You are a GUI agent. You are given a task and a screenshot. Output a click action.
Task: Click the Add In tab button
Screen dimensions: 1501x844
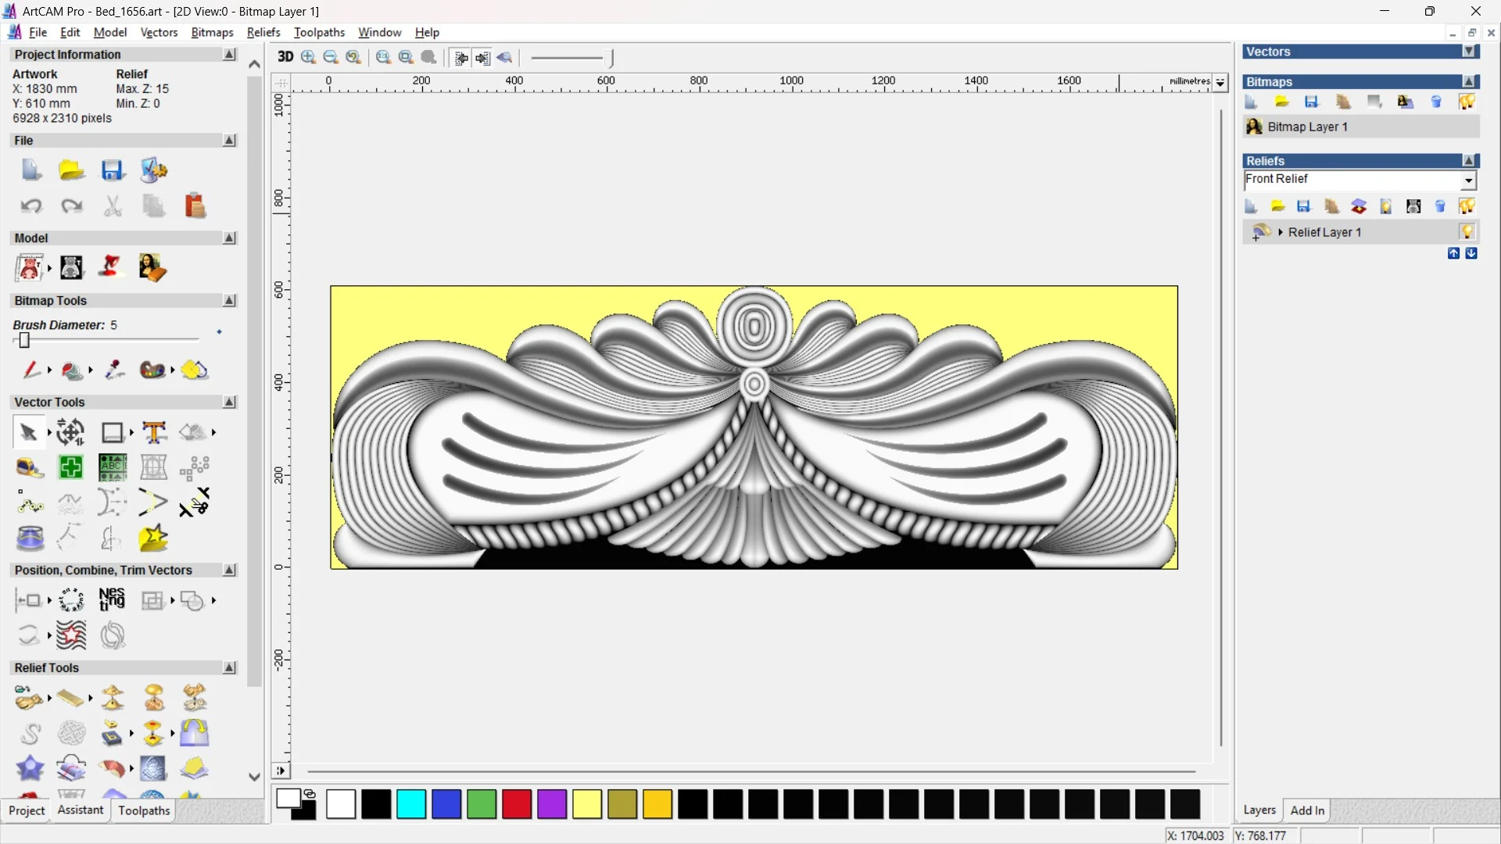click(x=1307, y=810)
